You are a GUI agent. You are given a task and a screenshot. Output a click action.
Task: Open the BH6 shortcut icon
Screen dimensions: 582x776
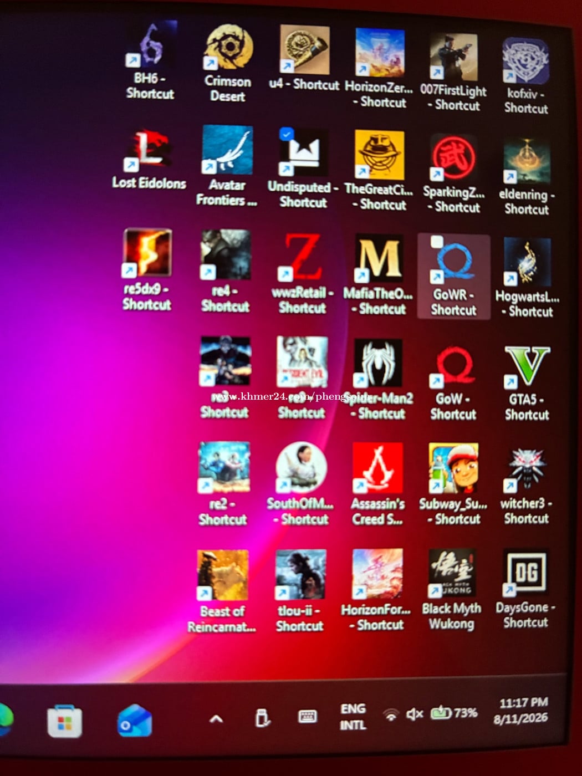click(151, 44)
